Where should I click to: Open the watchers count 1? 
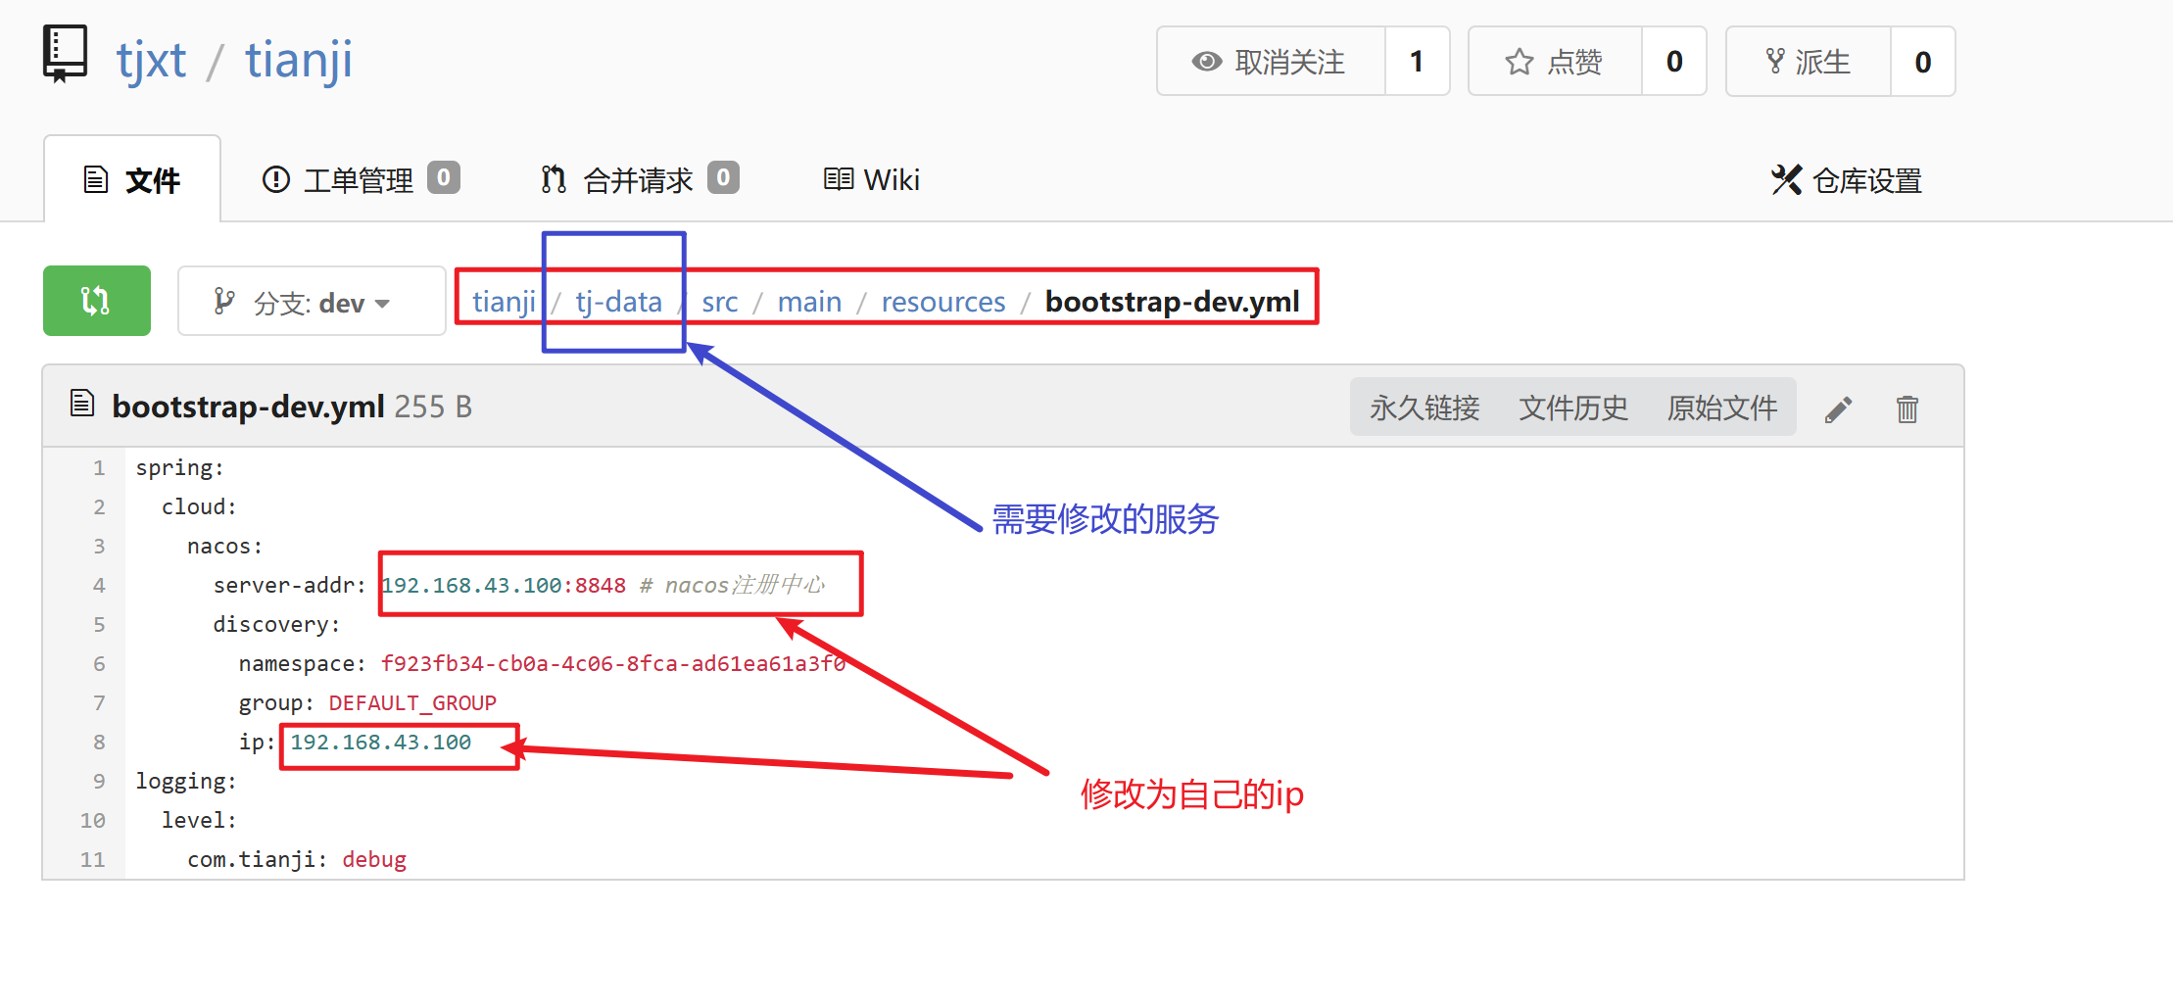coord(1417,62)
